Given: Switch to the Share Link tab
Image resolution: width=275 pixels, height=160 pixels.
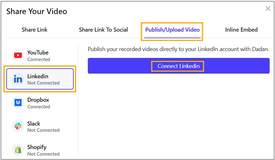Looking at the screenshot, I should 34,30.
